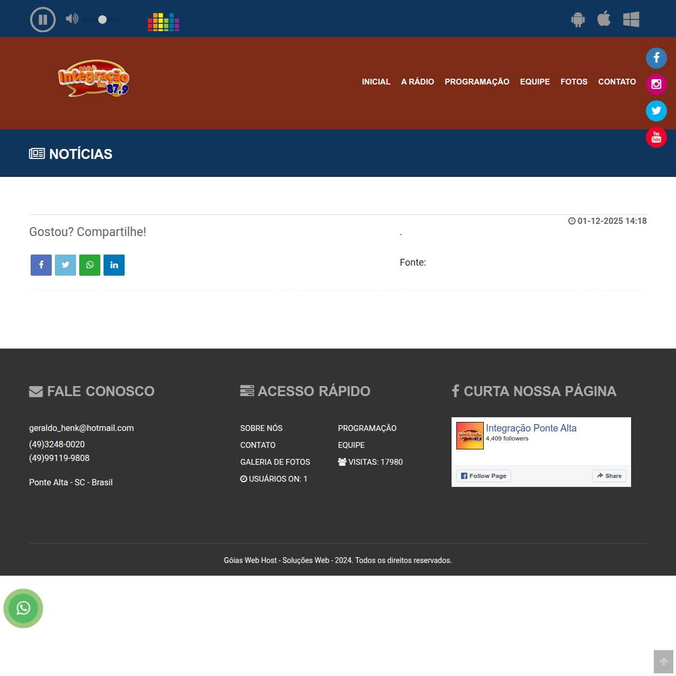The image size is (676, 676).
Task: Open the PROGRAMAÇÃO menu in the header
Action: click(x=477, y=82)
